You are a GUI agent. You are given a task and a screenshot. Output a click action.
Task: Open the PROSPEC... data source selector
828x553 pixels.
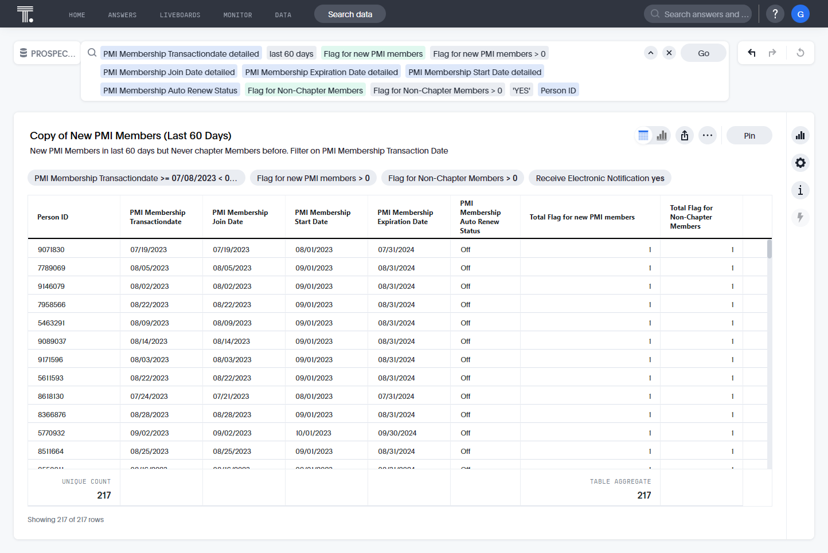[47, 53]
